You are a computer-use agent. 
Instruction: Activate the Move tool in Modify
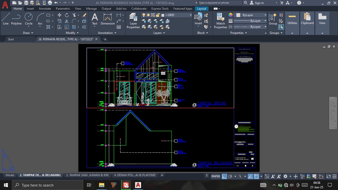tap(60, 15)
